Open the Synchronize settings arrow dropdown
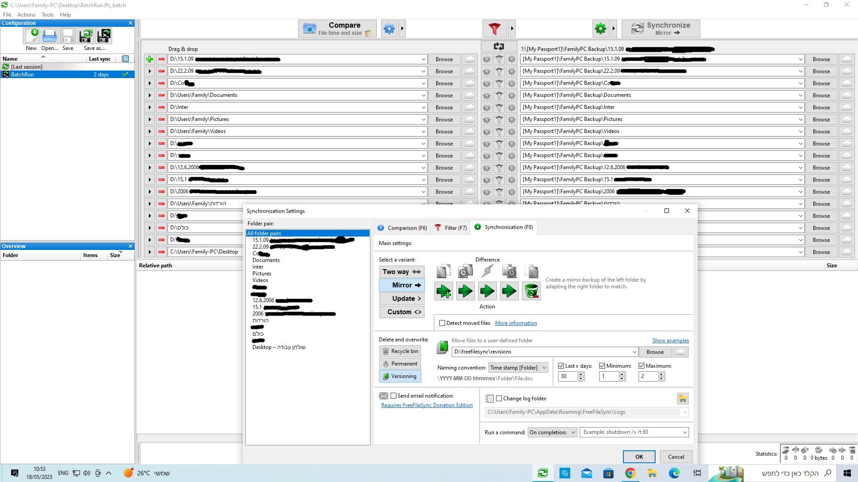This screenshot has width=858, height=482. pos(614,29)
